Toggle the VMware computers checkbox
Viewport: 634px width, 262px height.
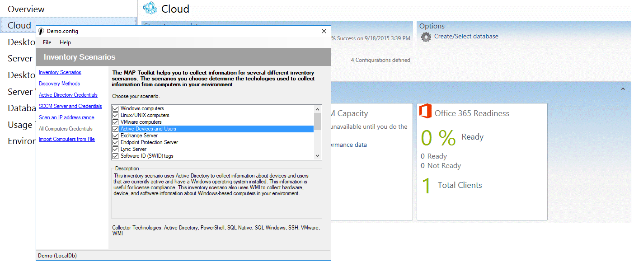(x=116, y=122)
